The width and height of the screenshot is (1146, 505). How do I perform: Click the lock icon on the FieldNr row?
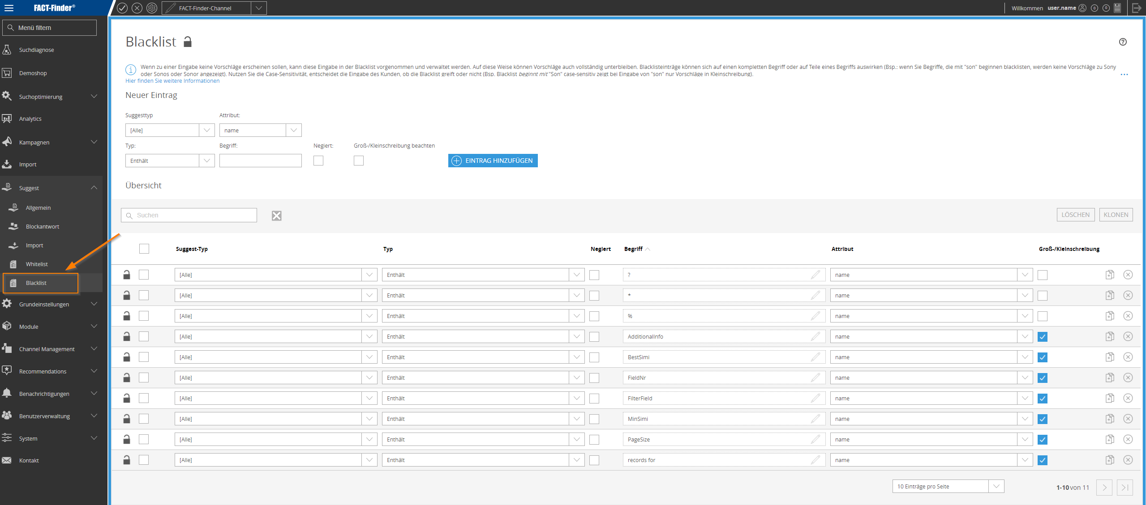tap(127, 378)
